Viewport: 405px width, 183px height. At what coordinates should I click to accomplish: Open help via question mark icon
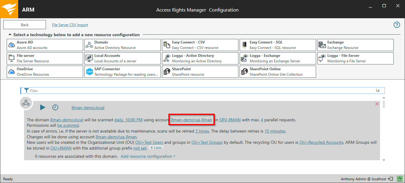[396, 25]
